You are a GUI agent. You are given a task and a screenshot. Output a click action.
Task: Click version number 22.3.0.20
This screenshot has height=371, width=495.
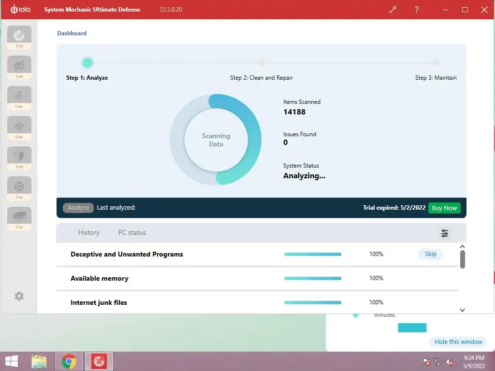point(171,10)
